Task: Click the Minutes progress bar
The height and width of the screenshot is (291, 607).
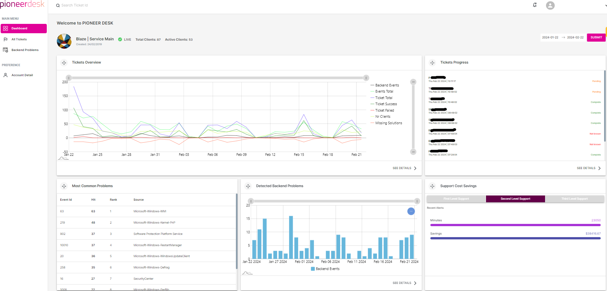Action: [x=515, y=225]
